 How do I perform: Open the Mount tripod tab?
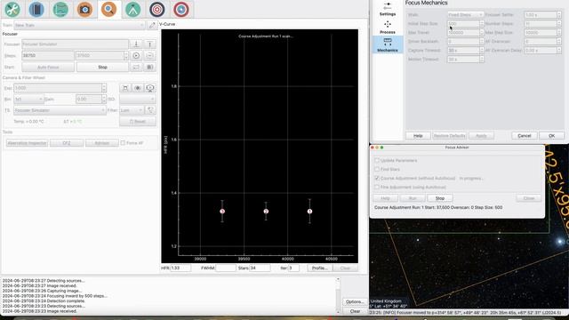coord(132,9)
